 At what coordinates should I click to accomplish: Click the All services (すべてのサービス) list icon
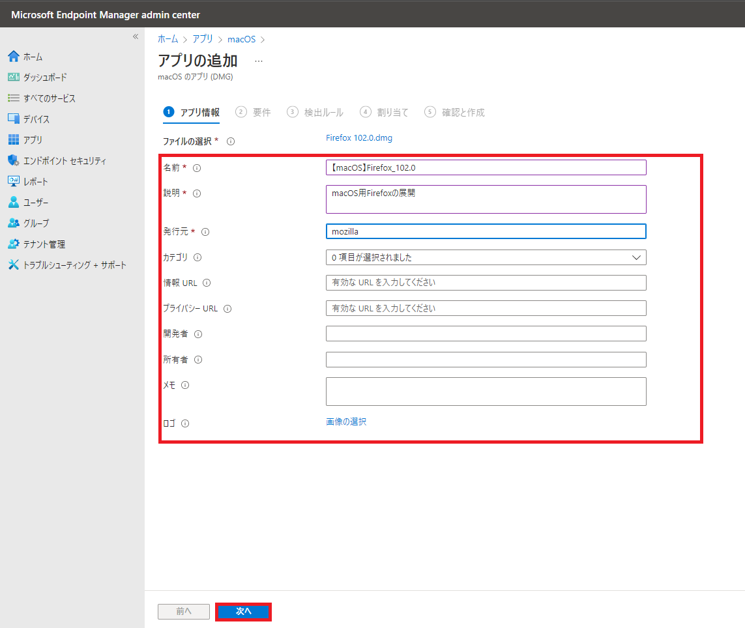pos(14,98)
